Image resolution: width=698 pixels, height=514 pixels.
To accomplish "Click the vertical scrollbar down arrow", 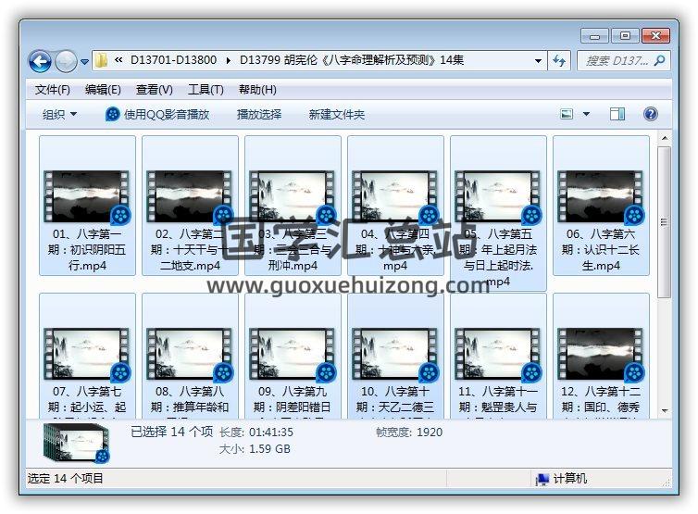I will (664, 408).
